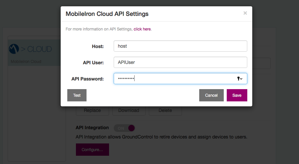Select the API User text field
299x164 pixels.
[180, 62]
